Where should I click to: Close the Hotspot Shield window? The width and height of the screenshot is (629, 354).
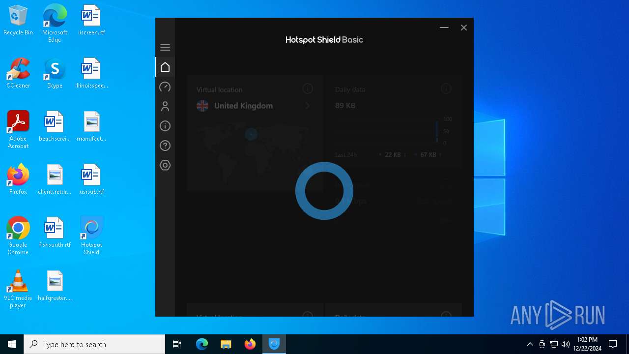coord(464,28)
